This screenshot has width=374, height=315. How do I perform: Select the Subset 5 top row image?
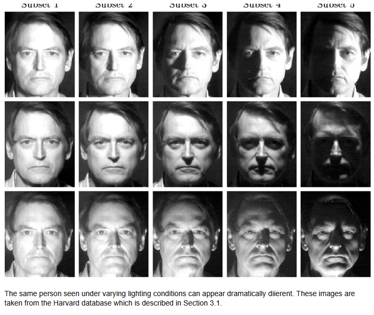tap(335, 54)
